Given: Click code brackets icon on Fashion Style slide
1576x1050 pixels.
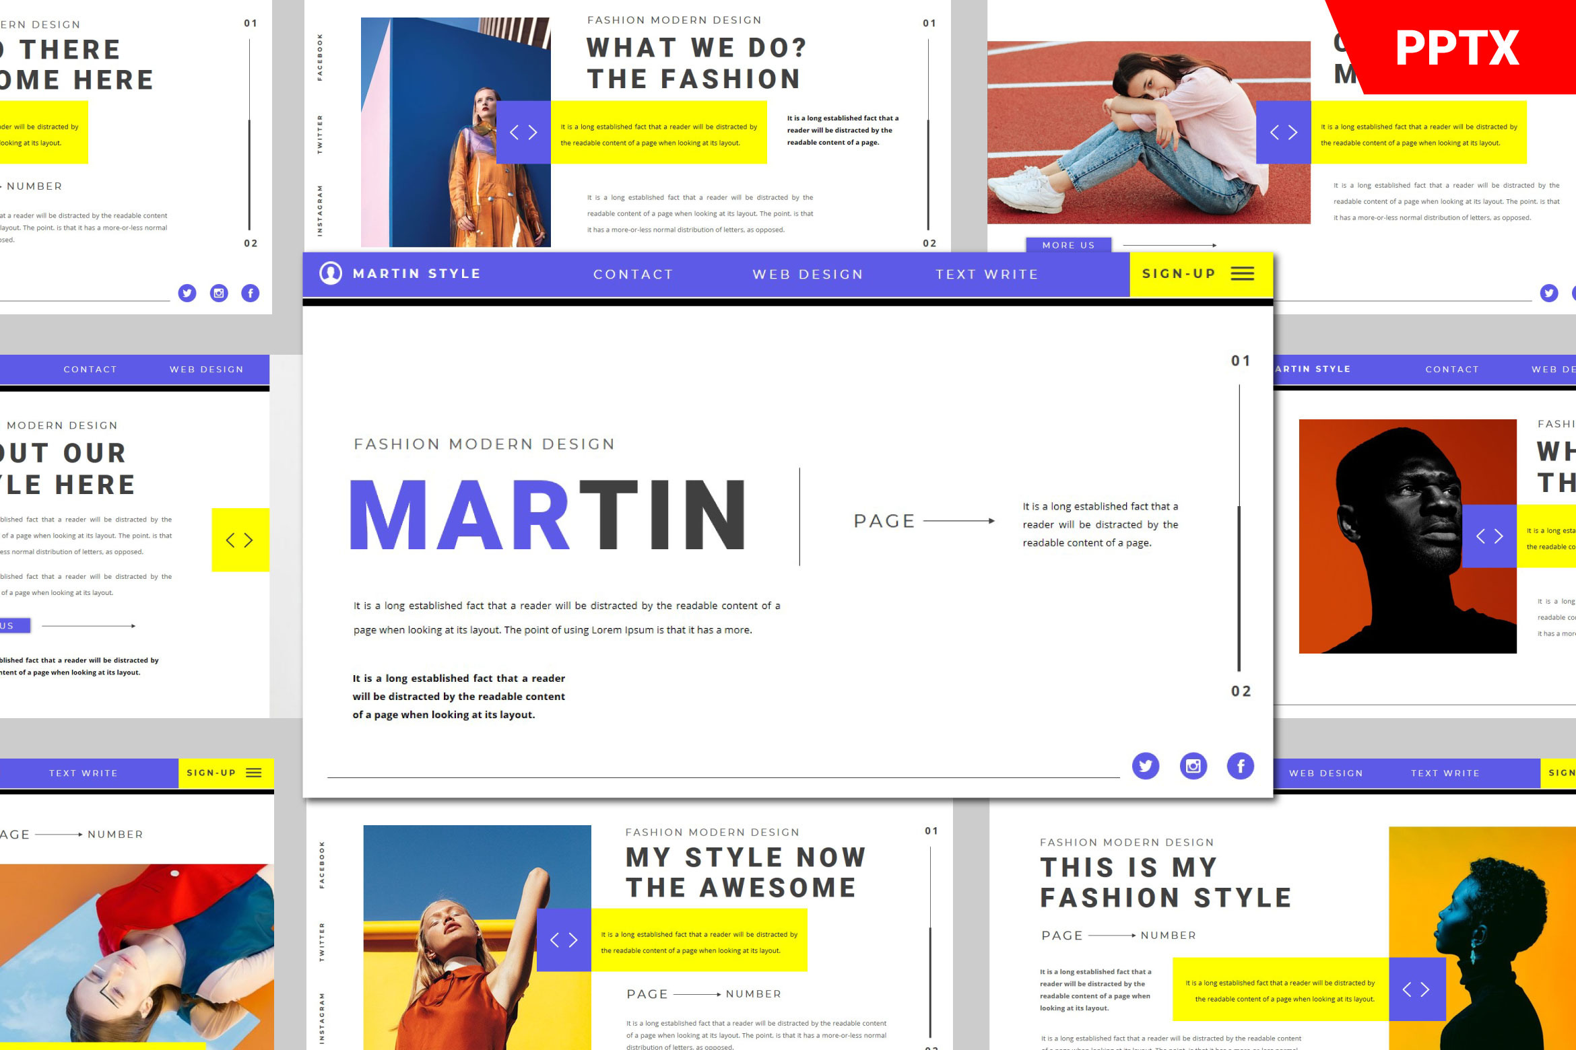Looking at the screenshot, I should (x=1416, y=989).
